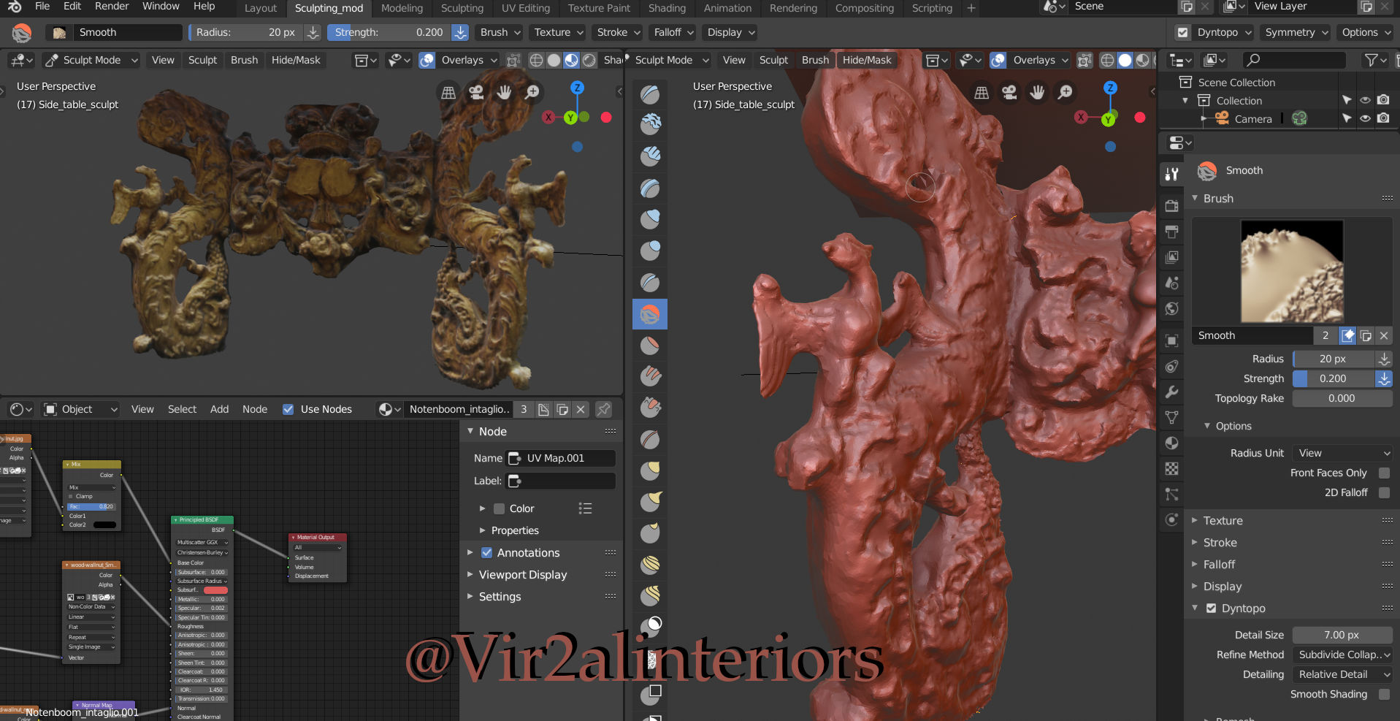Select the Grab sculpt brush tool
Image resolution: width=1400 pixels, height=721 pixels.
pos(650,471)
